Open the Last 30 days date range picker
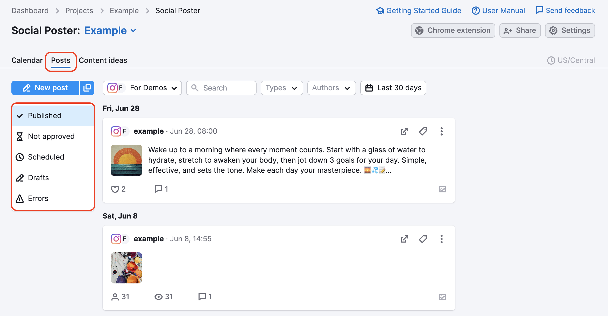 point(393,88)
